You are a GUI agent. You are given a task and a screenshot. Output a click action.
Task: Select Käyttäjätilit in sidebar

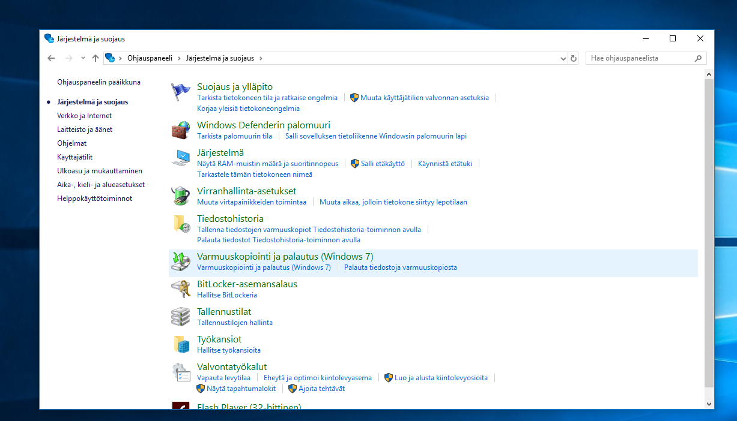coord(74,157)
